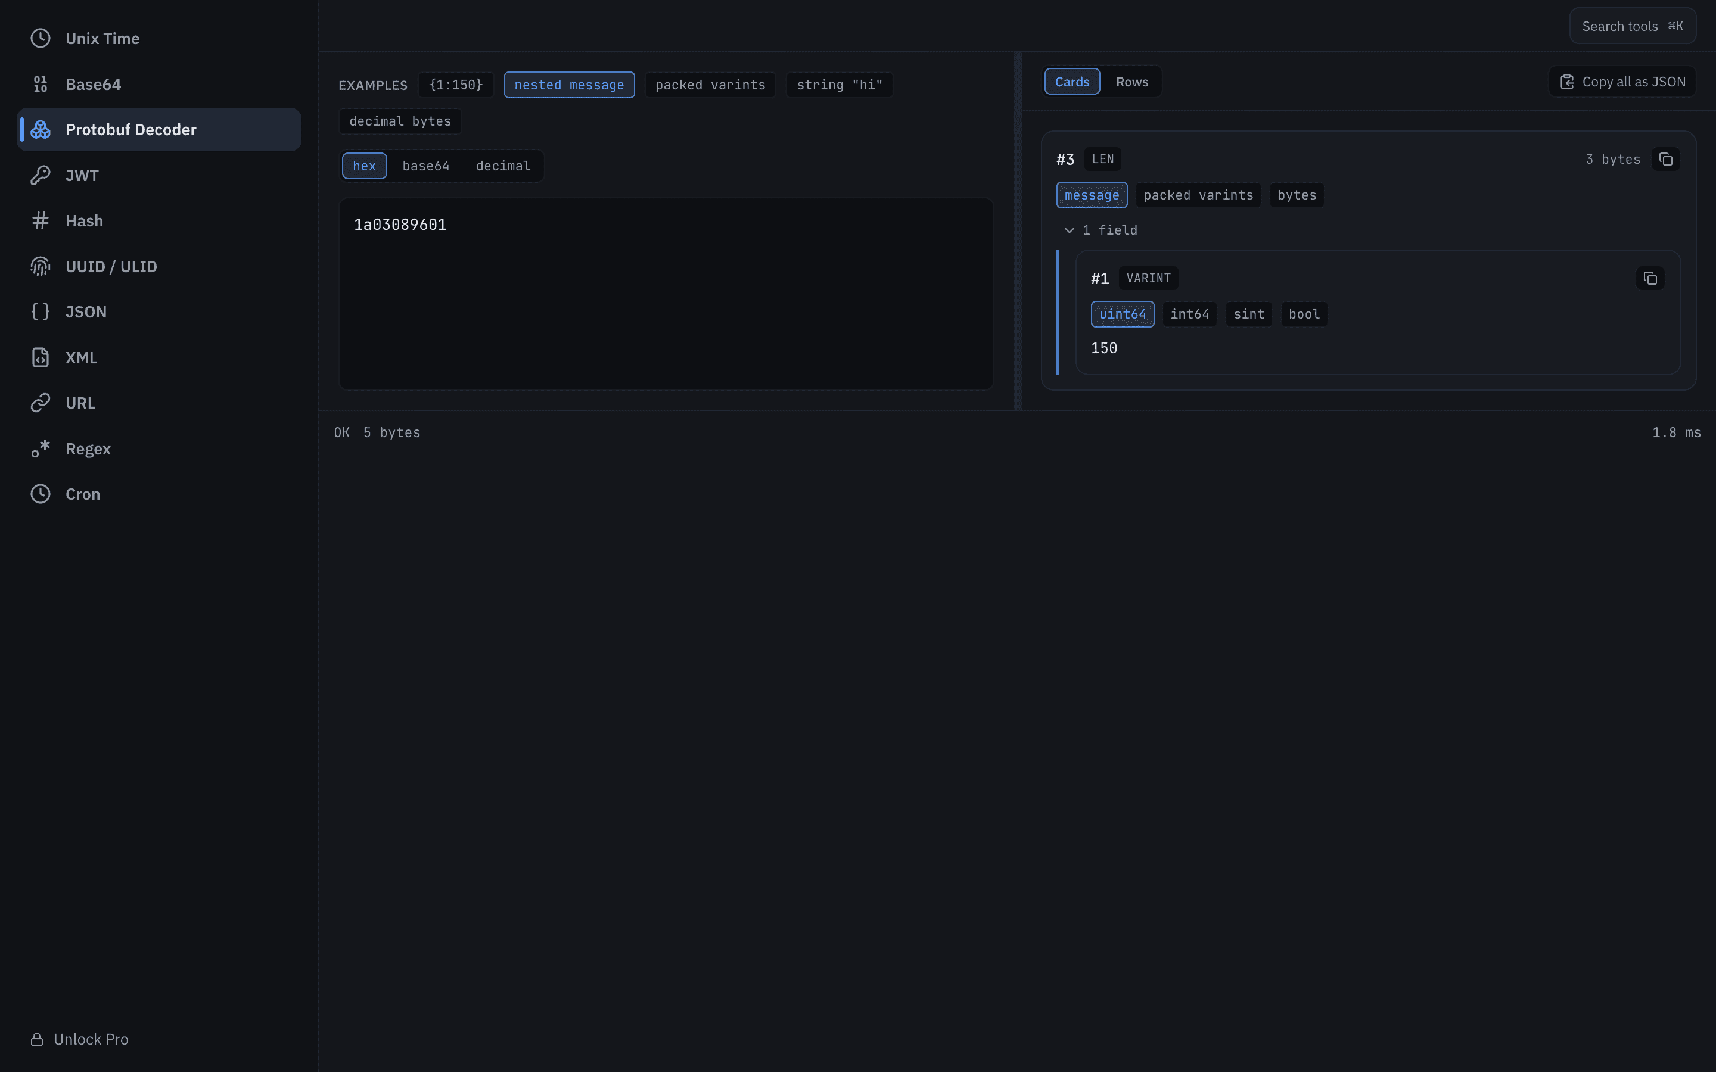The width and height of the screenshot is (1716, 1072).
Task: Load the decimal bytes example
Action: point(400,121)
